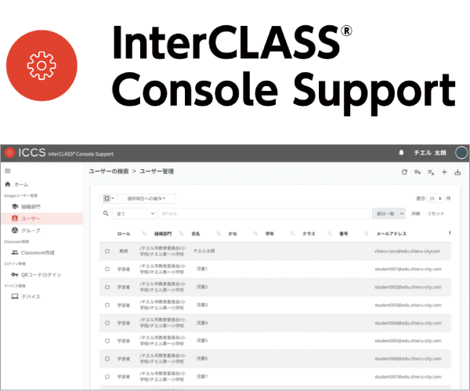The height and width of the screenshot is (391, 470).
Task: Check the 児童5 row checkbox
Action: click(107, 341)
